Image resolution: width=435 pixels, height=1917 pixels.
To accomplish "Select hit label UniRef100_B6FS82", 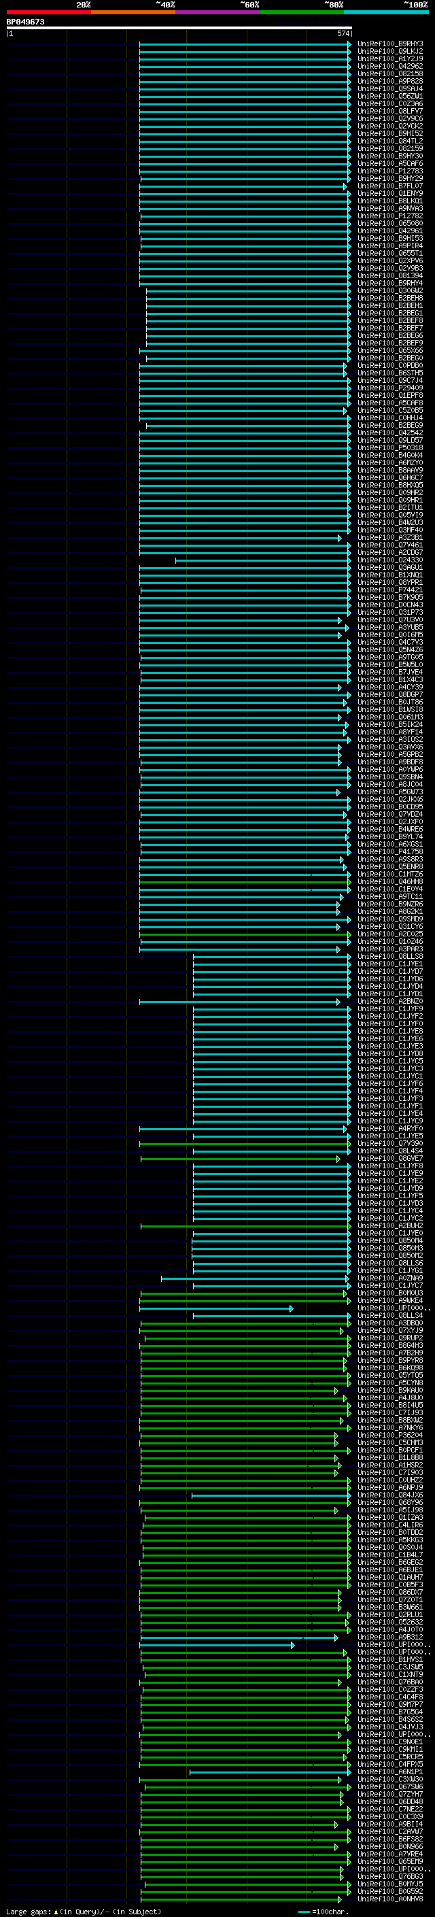I will [x=389, y=1839].
